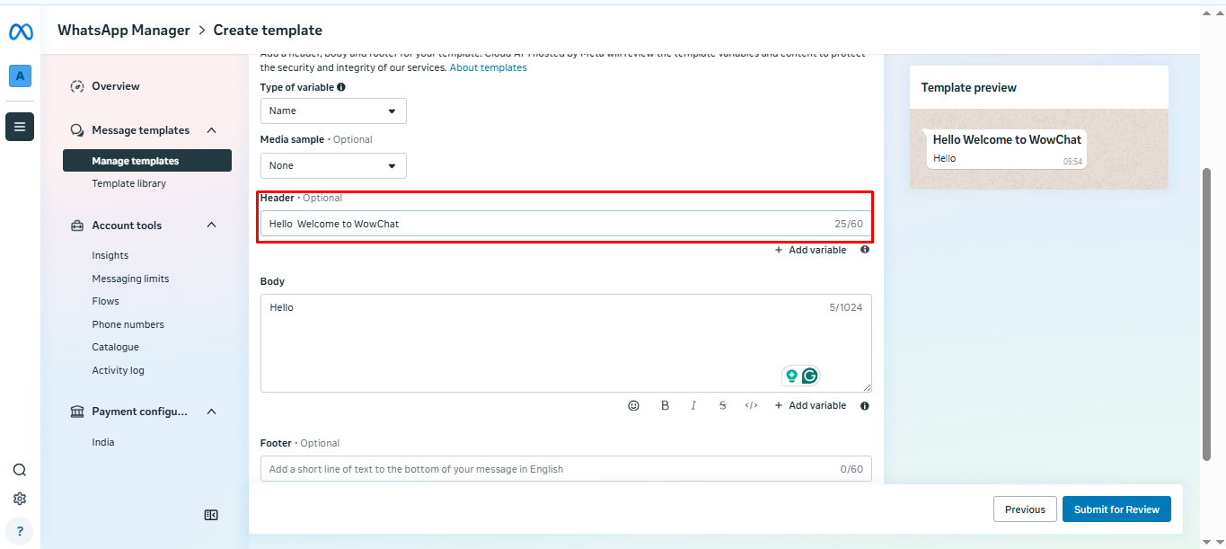
Task: Collapse the Account tools section
Action: [212, 226]
